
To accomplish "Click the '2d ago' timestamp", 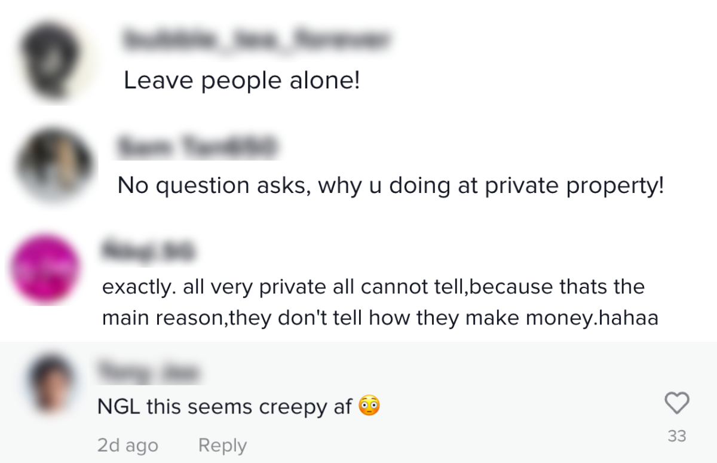I will coord(127,445).
